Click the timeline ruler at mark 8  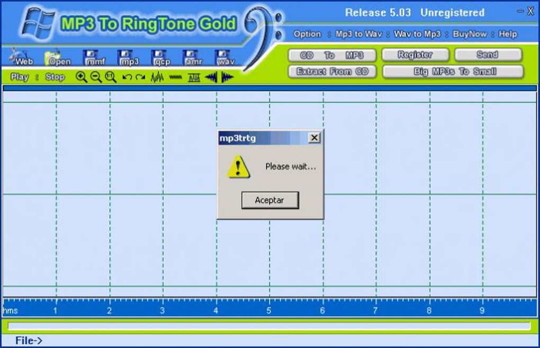pos(429,310)
